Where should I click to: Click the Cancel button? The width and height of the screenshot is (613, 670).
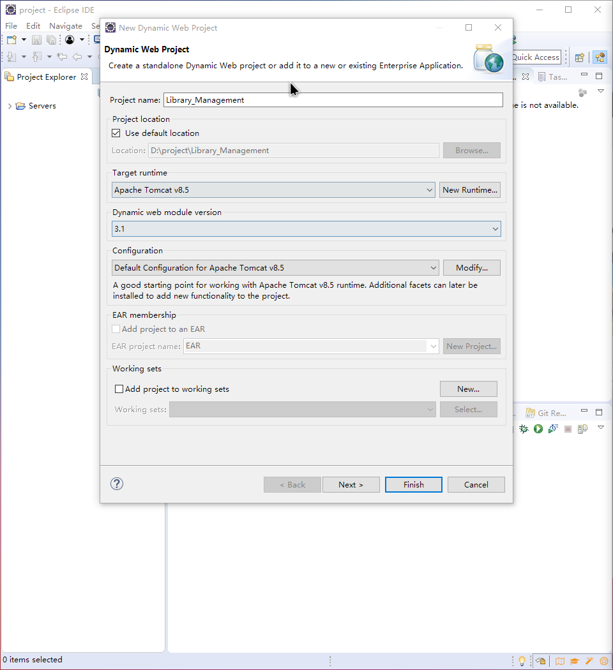[476, 484]
